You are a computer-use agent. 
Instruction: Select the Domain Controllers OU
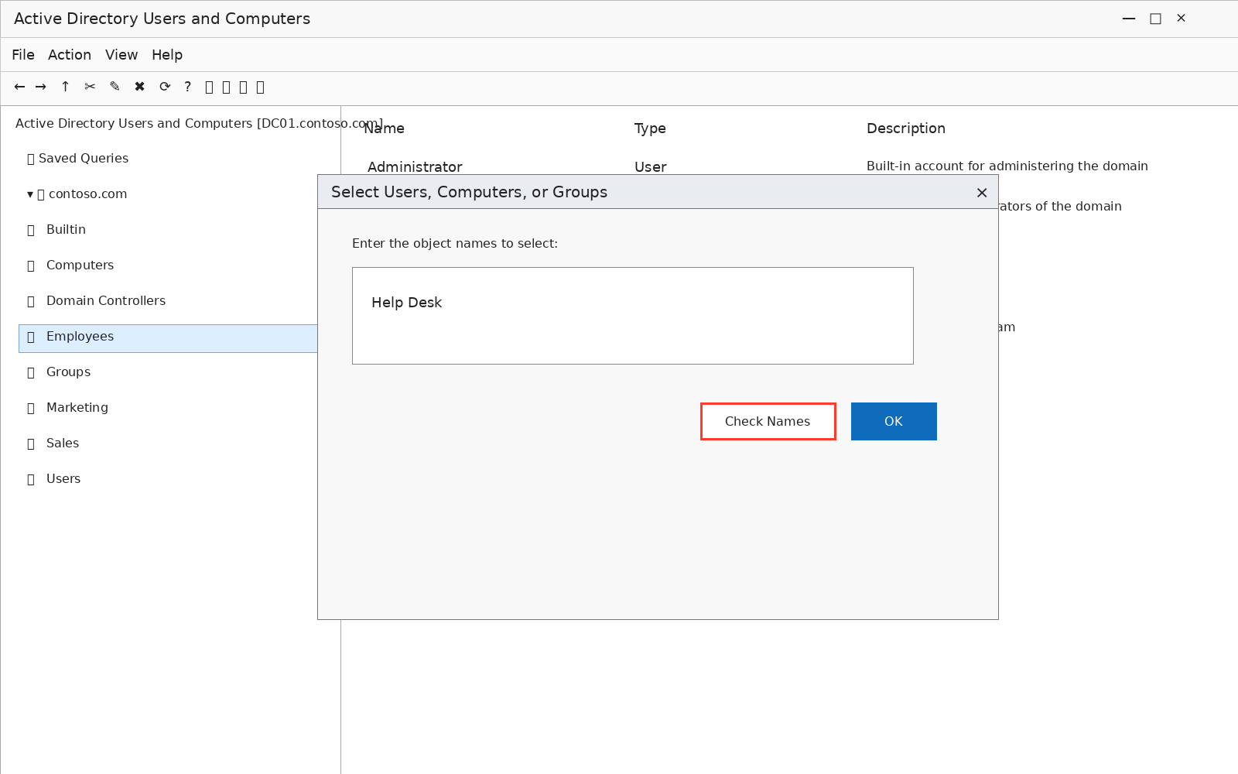pos(106,301)
